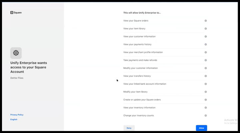Click info icon for View your item library

tap(206, 29)
